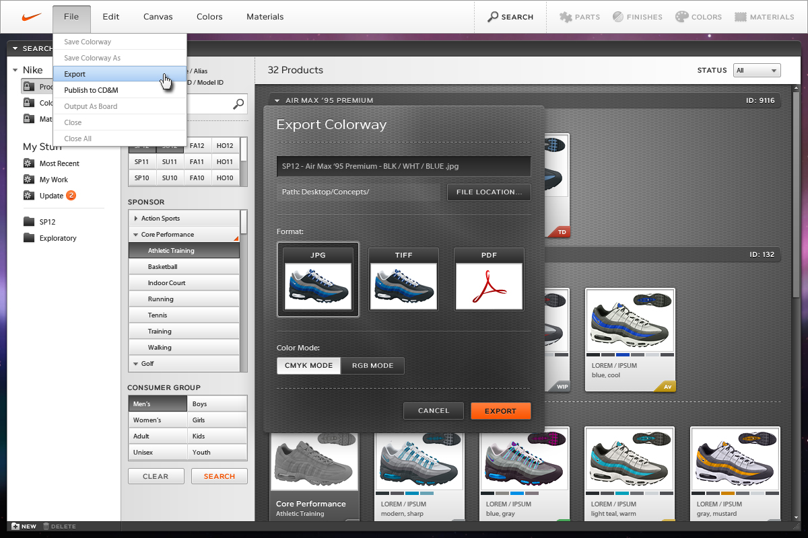Click the File Location button
This screenshot has height=538, width=808.
coord(489,192)
